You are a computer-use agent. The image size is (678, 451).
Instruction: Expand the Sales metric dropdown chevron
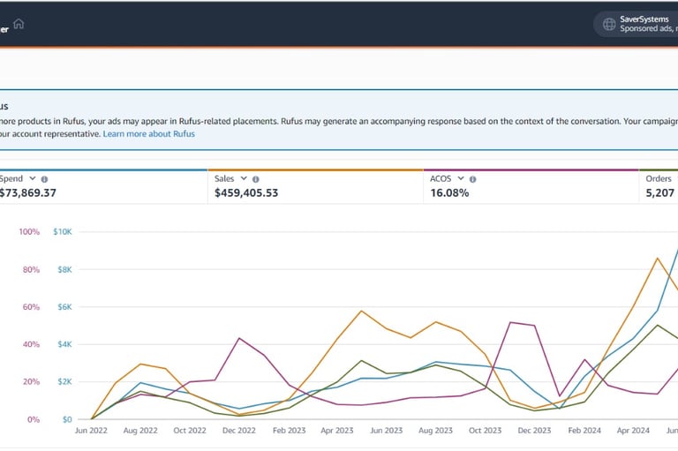click(x=244, y=178)
